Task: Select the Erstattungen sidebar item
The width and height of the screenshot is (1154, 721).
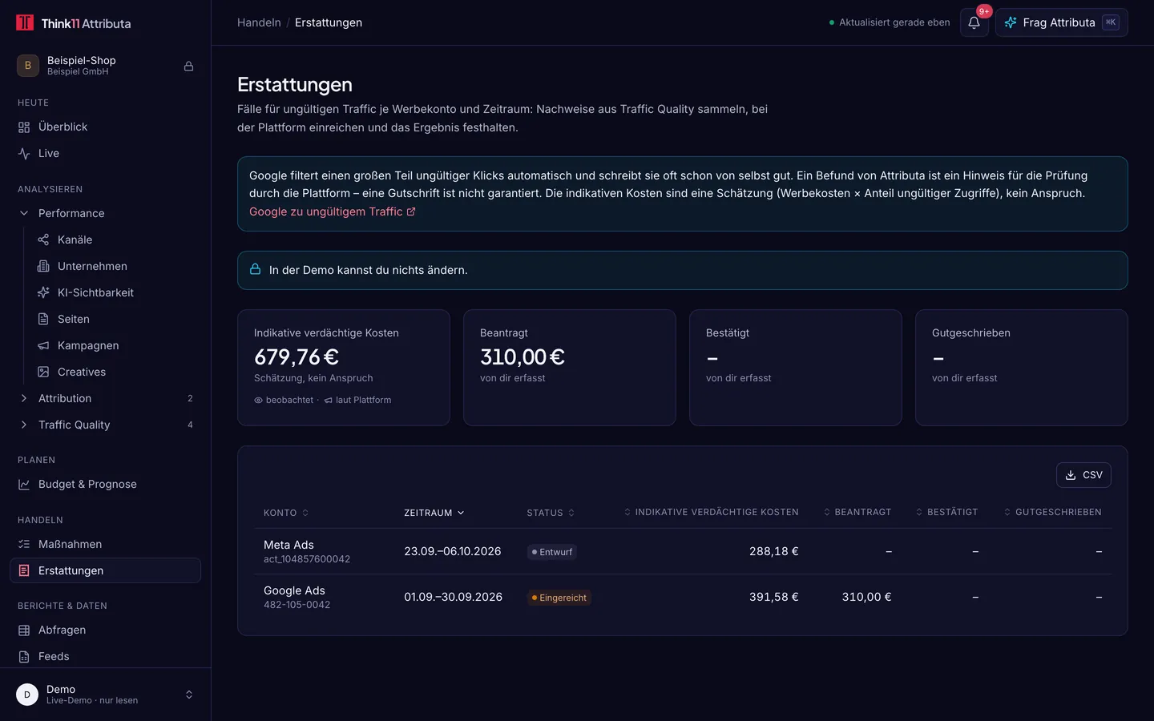Action: pyautogui.click(x=105, y=570)
